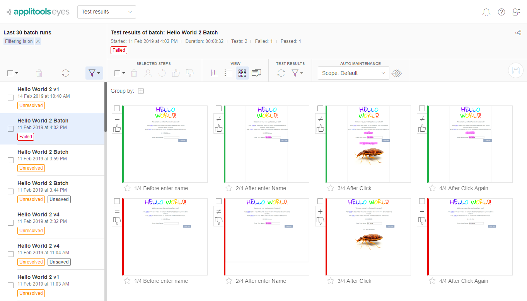This screenshot has width=527, height=301.
Task: Expand the Scope: Default dropdown
Action: tap(353, 73)
